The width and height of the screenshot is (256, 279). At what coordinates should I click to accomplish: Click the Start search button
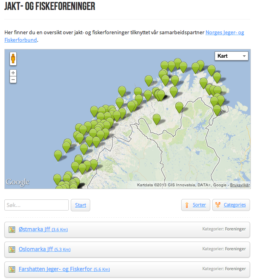click(x=80, y=205)
